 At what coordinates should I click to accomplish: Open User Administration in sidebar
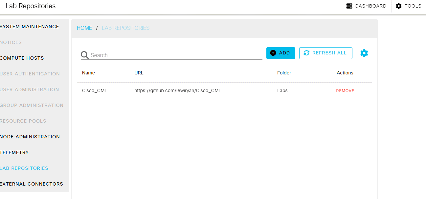click(30, 90)
